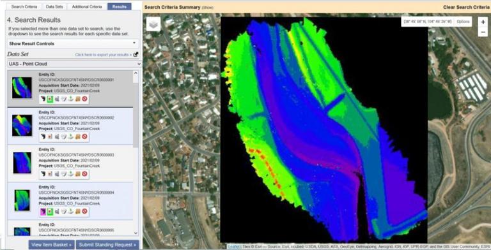This screenshot has height=250, width=491.
Task: Exclude entity ending 0000002 from results
Action: (84, 136)
